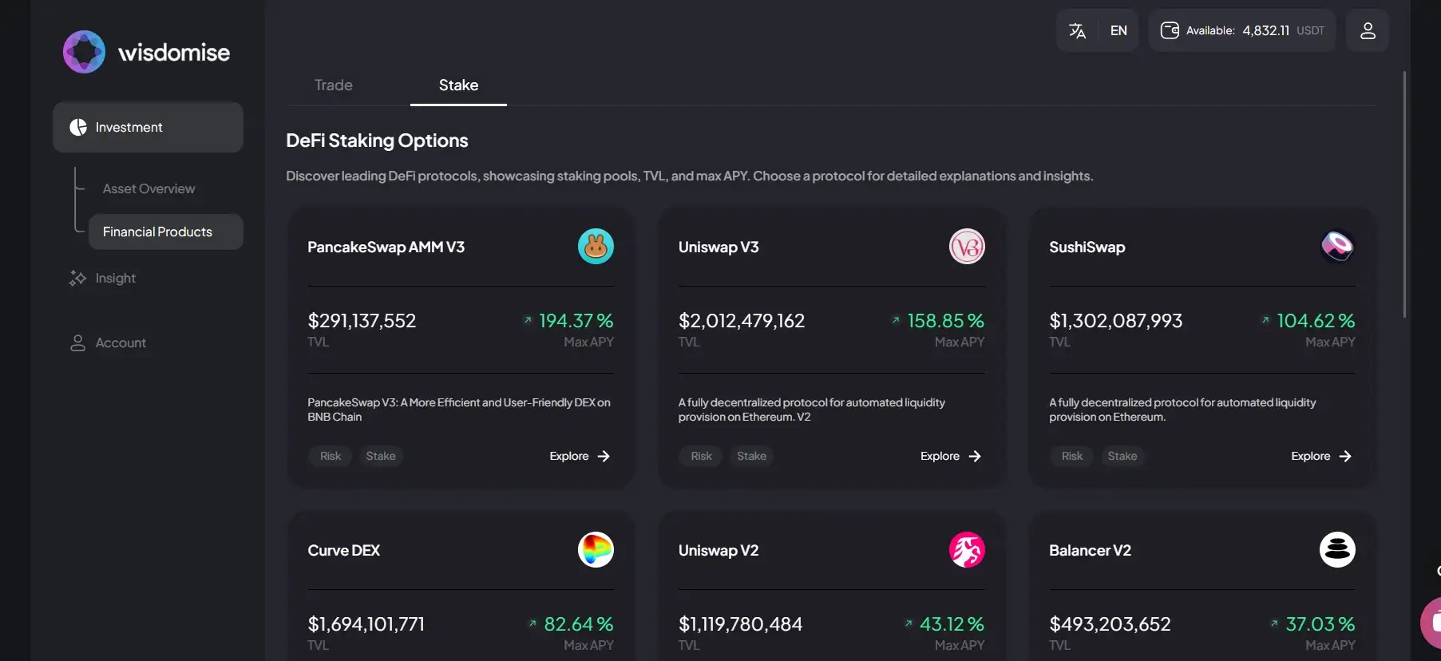1441x661 pixels.
Task: Select the Stake tab
Action: (458, 85)
